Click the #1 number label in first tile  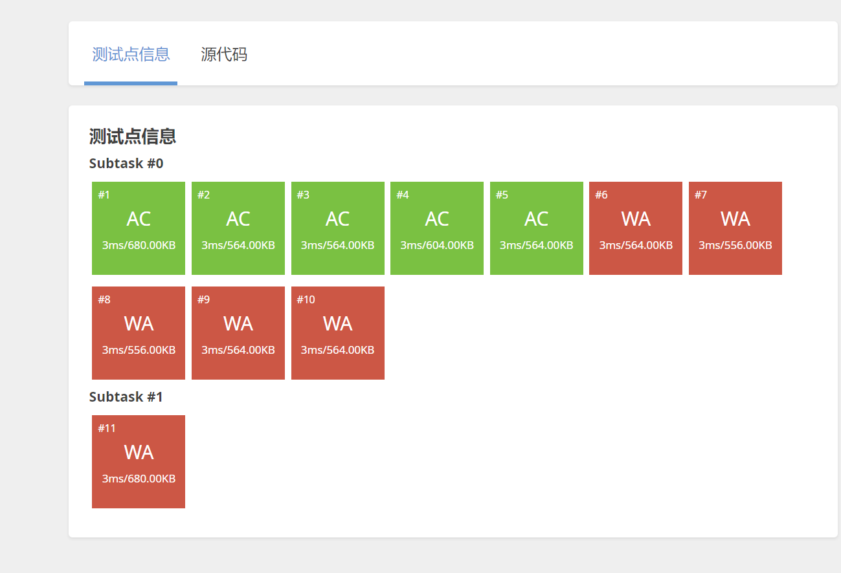104,195
